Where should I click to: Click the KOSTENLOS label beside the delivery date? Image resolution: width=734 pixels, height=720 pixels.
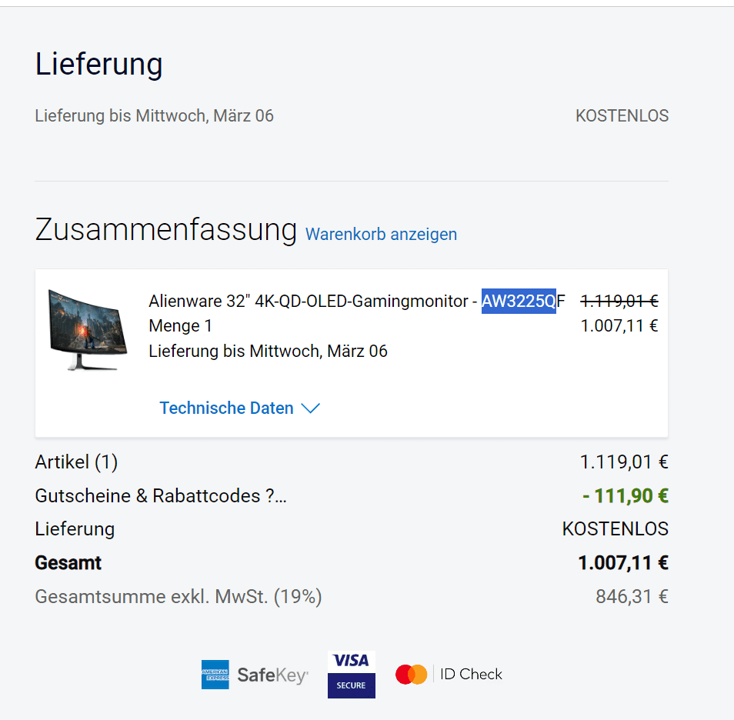click(622, 116)
